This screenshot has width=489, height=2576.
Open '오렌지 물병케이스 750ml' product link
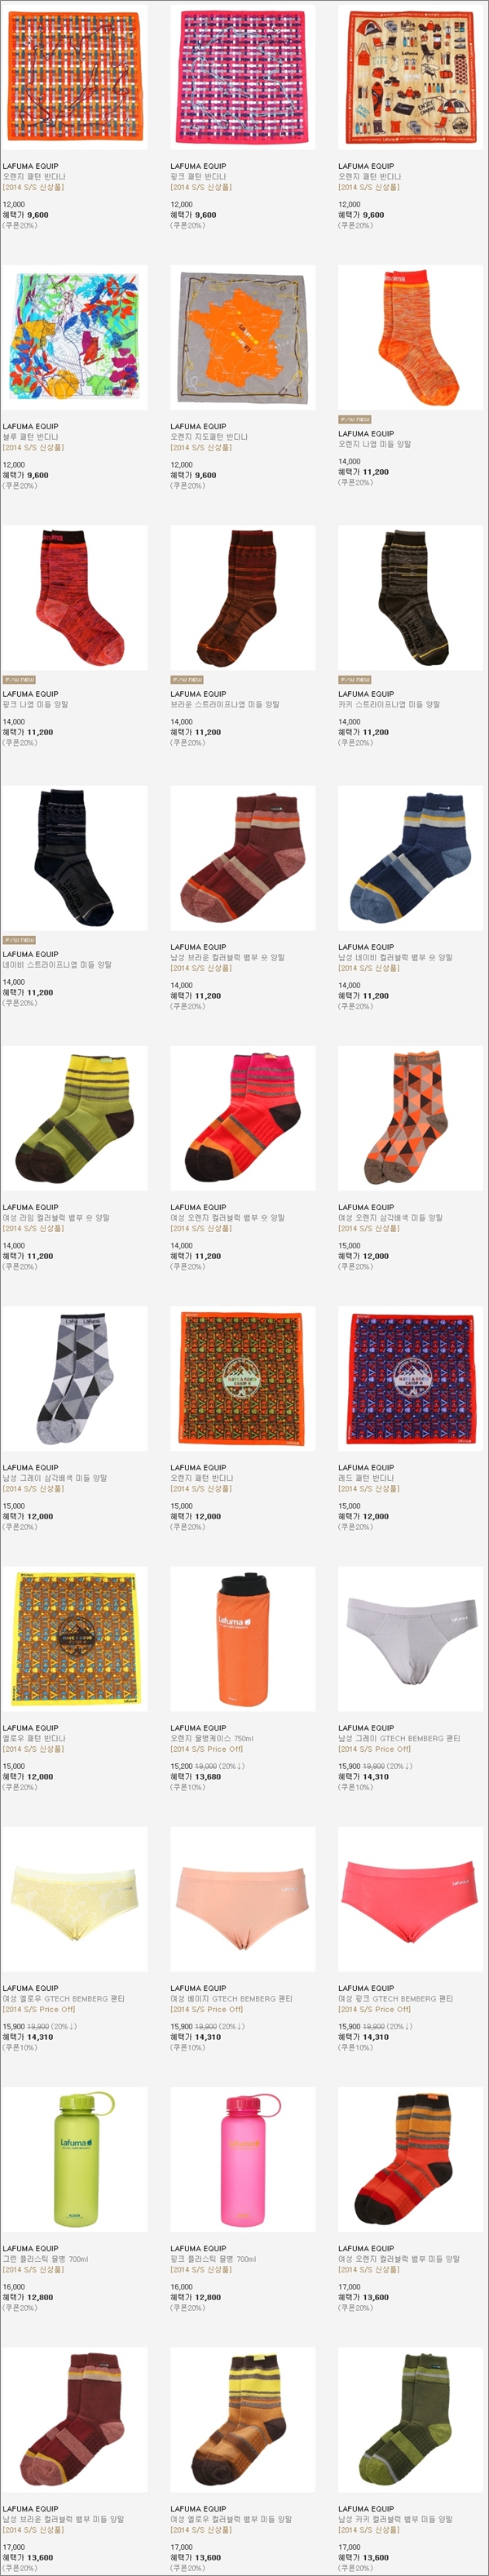coord(212,1738)
